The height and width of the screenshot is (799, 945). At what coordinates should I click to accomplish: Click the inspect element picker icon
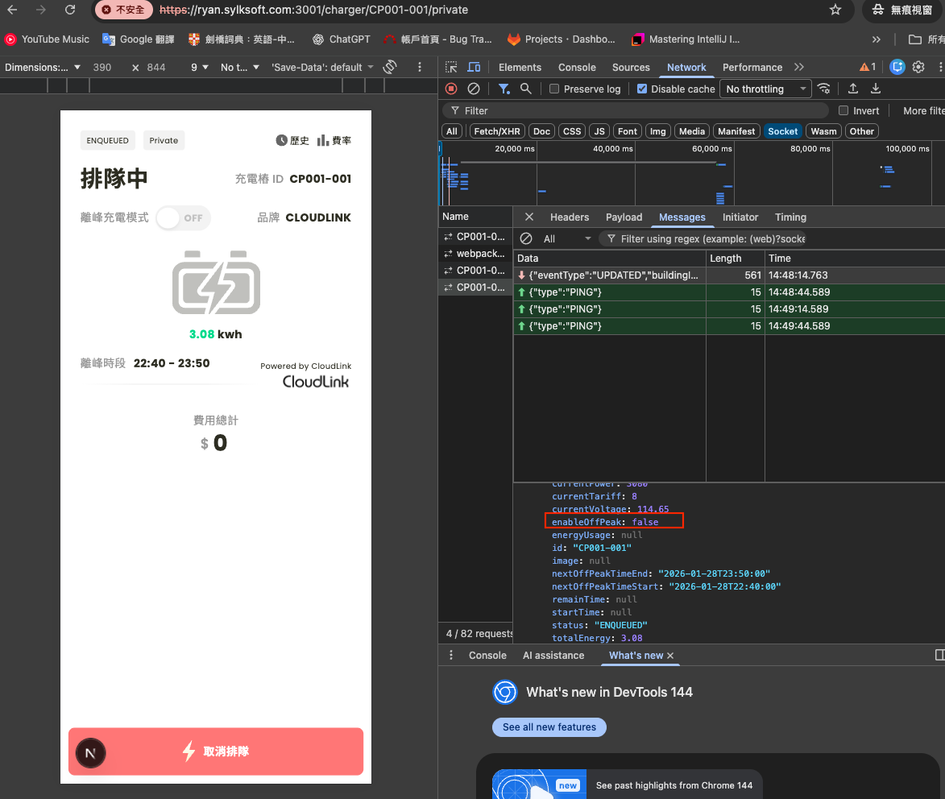click(x=451, y=68)
